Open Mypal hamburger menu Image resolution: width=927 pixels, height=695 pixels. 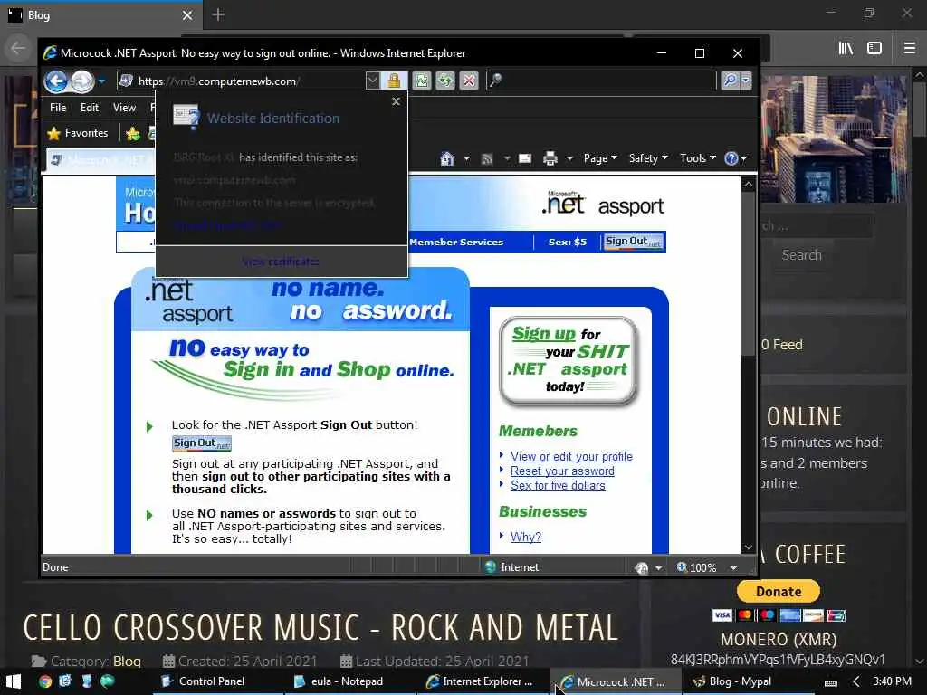point(910,49)
